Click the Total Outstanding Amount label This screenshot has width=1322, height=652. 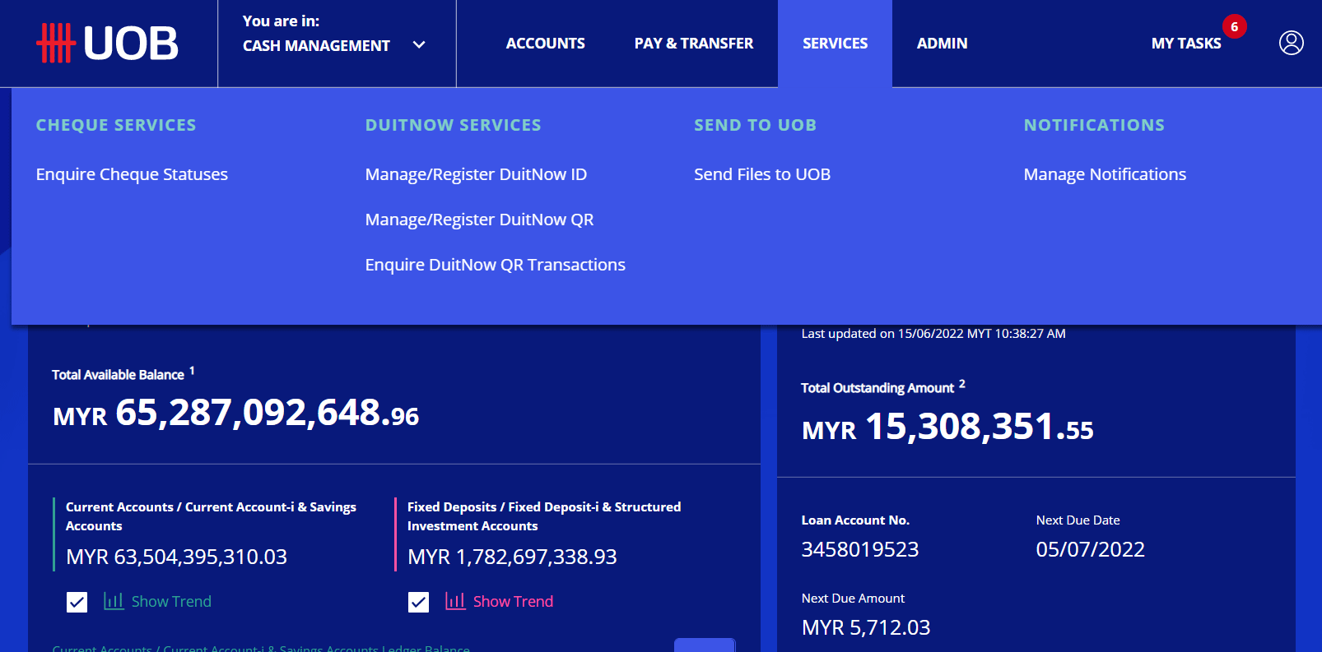click(x=877, y=388)
